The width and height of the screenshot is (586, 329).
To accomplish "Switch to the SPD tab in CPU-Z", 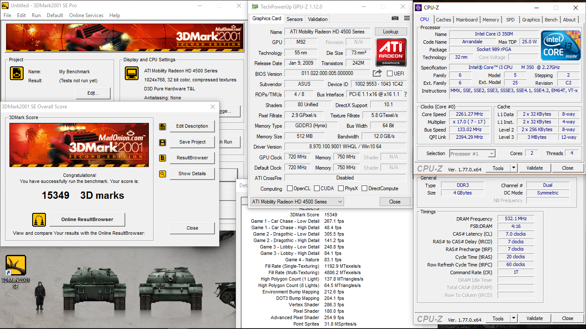I will point(510,20).
